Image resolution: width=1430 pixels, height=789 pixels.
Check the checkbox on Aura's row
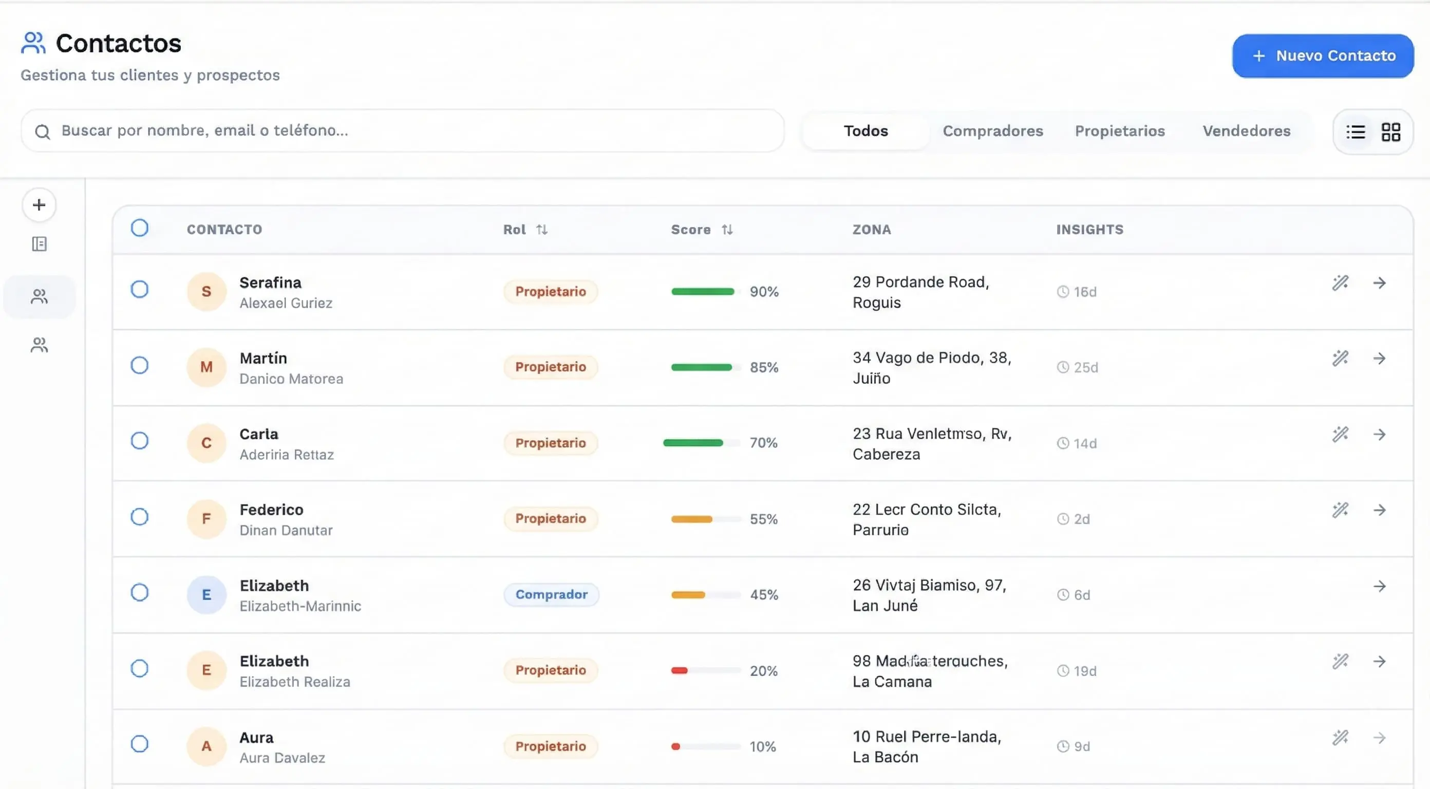click(139, 745)
